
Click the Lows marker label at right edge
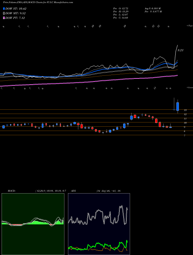pyautogui.click(x=190, y=87)
